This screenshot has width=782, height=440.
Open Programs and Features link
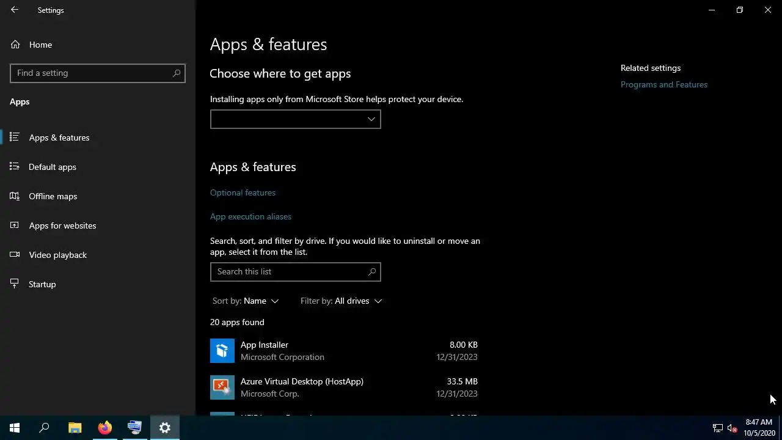664,84
